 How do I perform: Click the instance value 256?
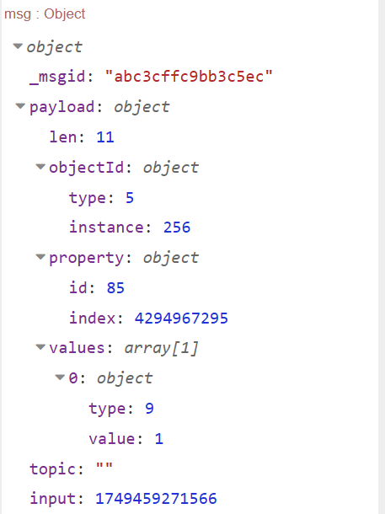tap(177, 228)
